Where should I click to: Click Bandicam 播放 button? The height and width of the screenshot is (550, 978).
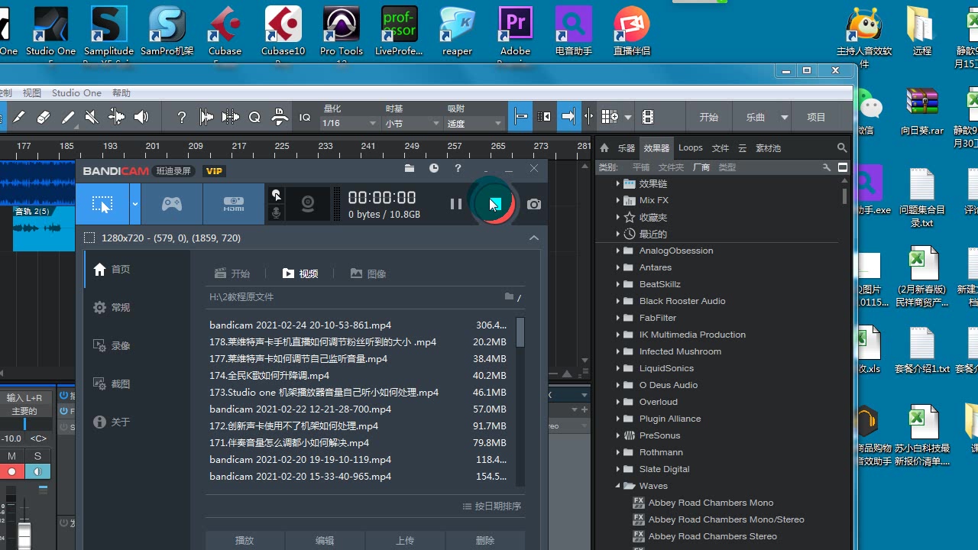point(244,540)
